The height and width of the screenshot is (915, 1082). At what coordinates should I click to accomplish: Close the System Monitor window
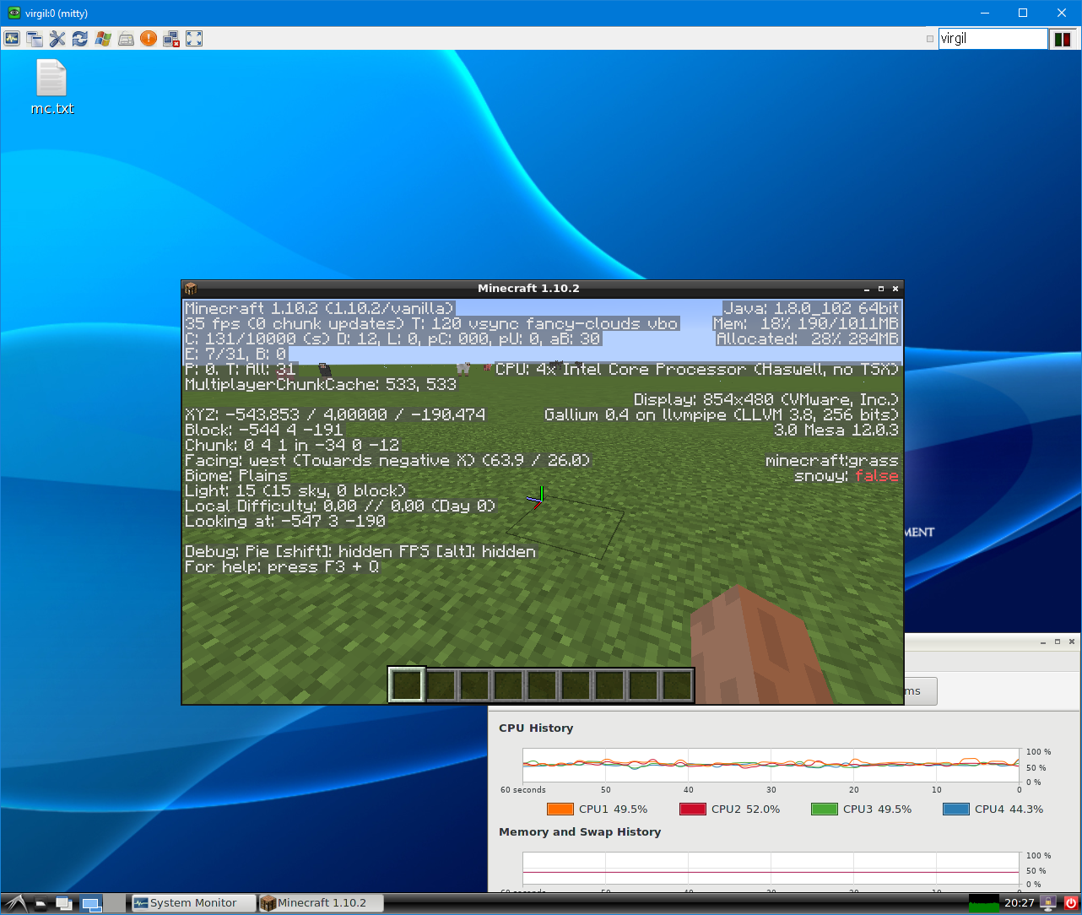click(x=1072, y=642)
